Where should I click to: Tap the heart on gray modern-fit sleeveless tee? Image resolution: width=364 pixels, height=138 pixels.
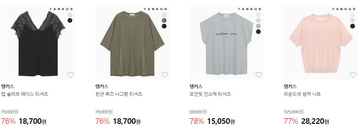(x=259, y=75)
